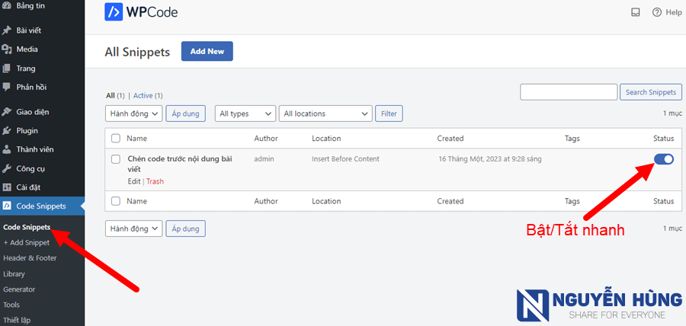Open the Chèn code trước nội dung snippet
The width and height of the screenshot is (686, 326).
pyautogui.click(x=179, y=164)
